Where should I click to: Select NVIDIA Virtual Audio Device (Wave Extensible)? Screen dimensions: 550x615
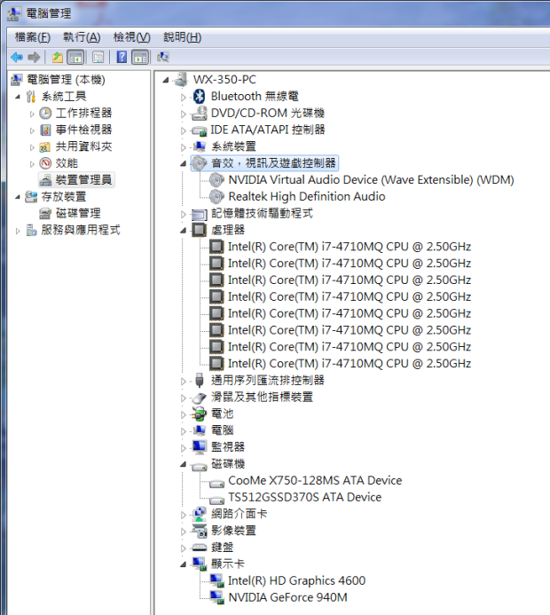[371, 179]
